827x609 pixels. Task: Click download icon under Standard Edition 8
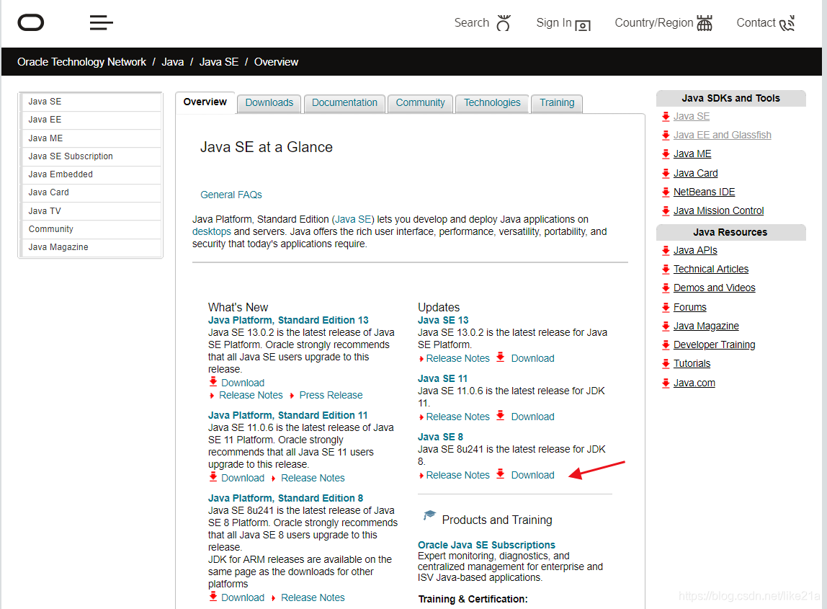[x=213, y=596]
